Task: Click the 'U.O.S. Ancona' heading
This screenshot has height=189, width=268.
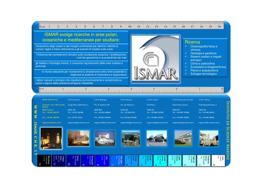Action: (x=74, y=100)
